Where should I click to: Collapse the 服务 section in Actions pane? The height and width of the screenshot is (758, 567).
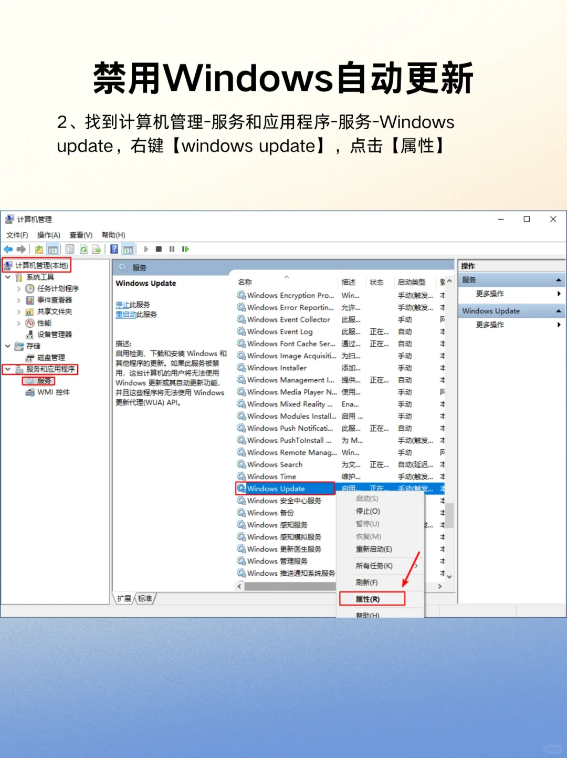(x=559, y=280)
